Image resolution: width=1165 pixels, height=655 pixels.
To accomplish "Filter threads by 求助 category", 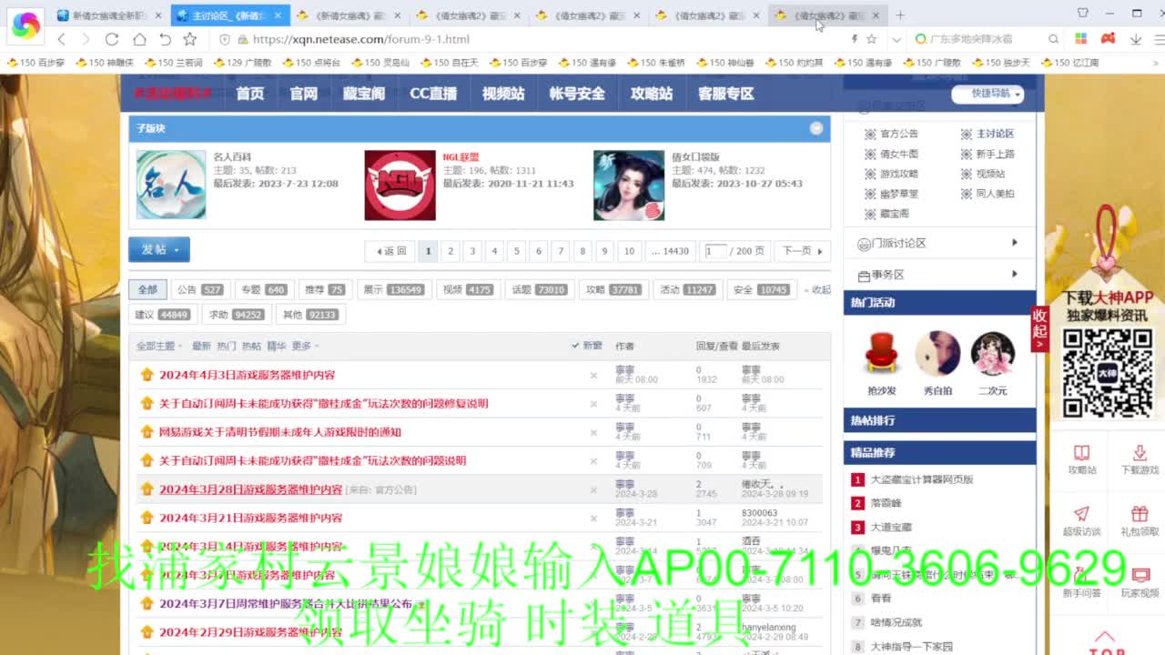I will click(x=236, y=315).
